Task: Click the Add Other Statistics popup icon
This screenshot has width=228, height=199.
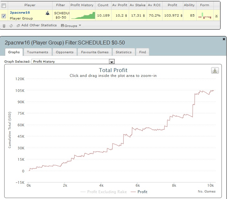Action: 18,26
